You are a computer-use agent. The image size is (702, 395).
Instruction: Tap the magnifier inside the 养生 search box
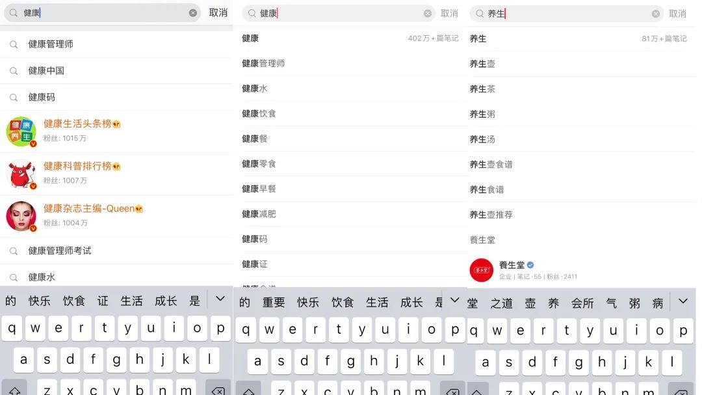coord(480,14)
